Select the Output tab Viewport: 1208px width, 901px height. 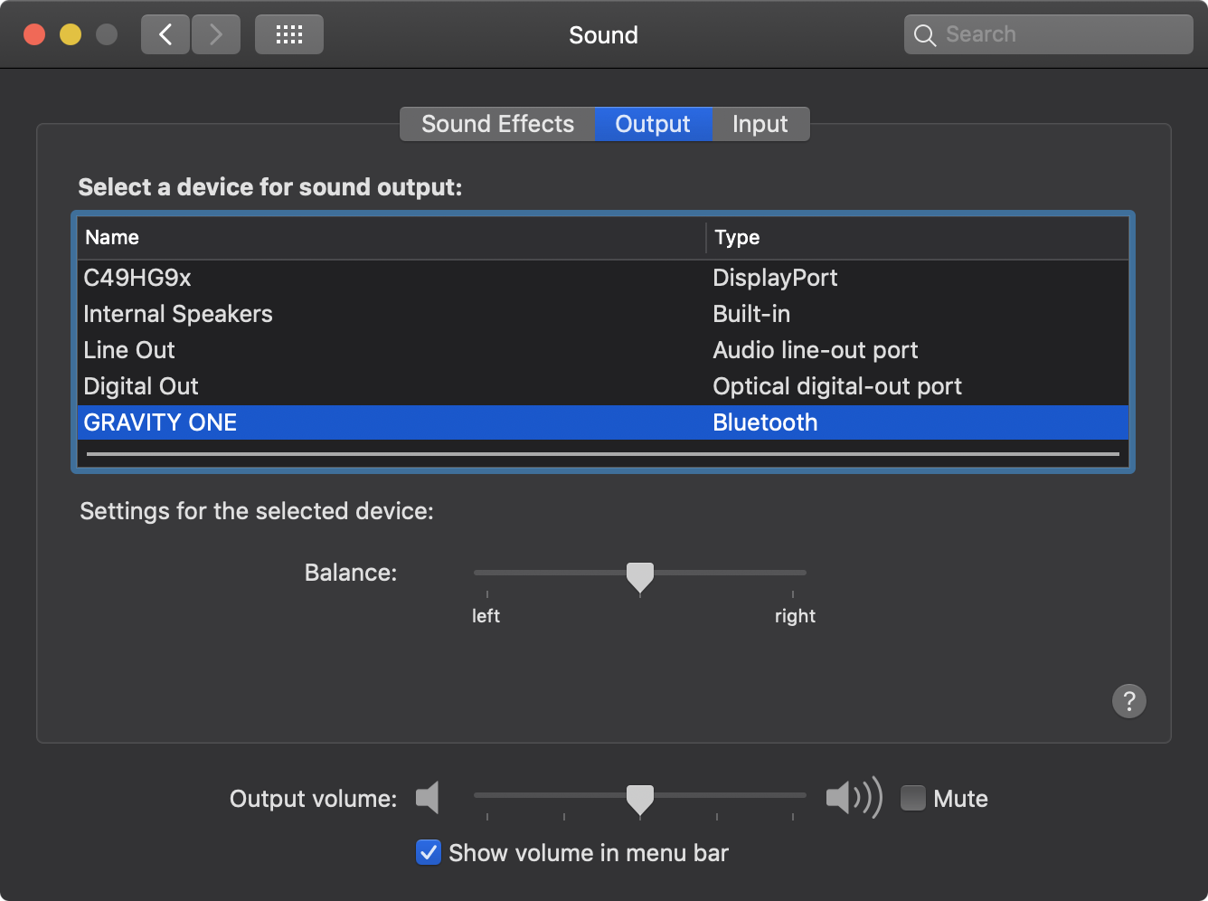[653, 124]
